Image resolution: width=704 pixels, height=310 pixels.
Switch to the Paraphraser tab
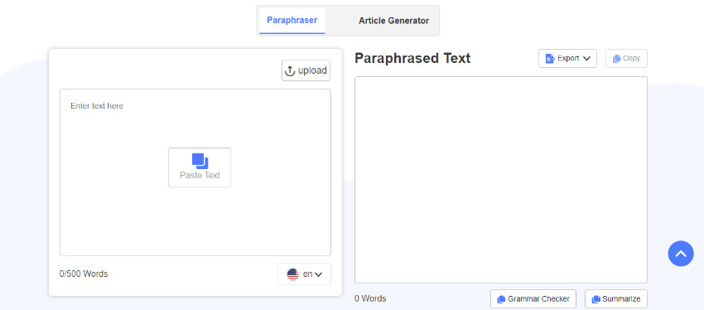[x=292, y=20]
